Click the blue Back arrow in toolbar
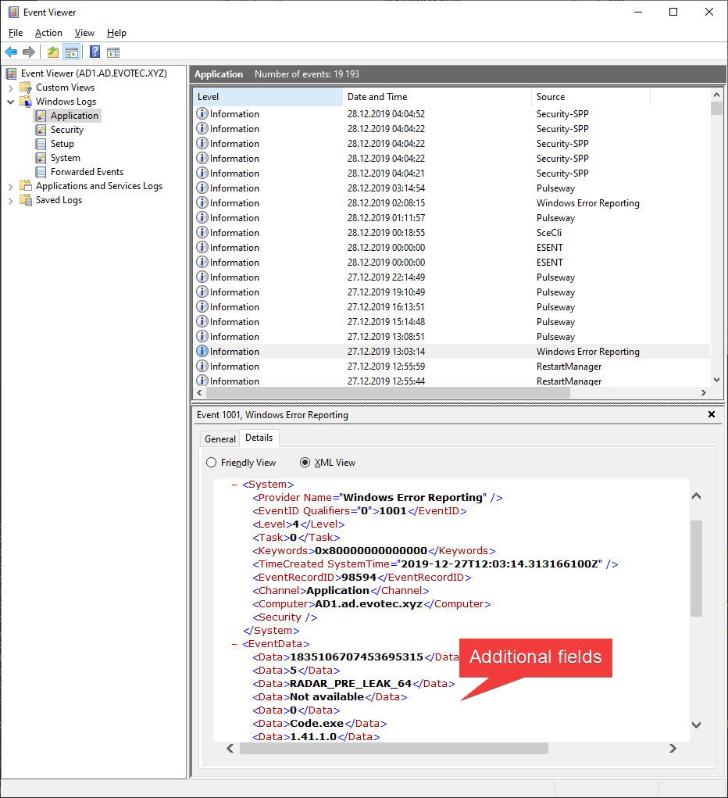The width and height of the screenshot is (728, 798). click(x=11, y=52)
